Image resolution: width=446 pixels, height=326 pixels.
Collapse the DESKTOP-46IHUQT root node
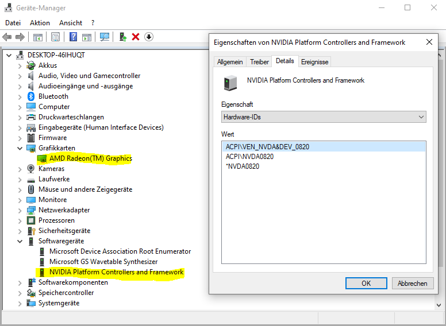click(x=9, y=55)
